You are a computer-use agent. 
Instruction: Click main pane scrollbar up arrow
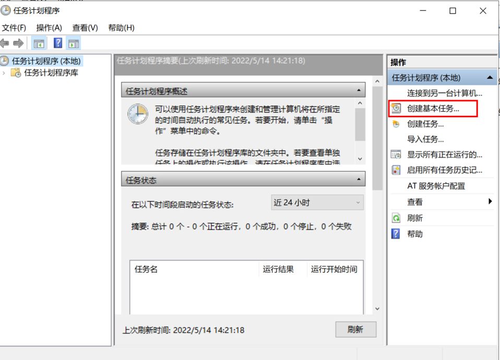click(x=377, y=81)
